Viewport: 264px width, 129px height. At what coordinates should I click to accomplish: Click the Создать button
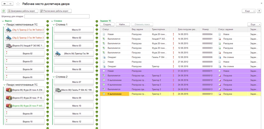[x=107, y=24]
